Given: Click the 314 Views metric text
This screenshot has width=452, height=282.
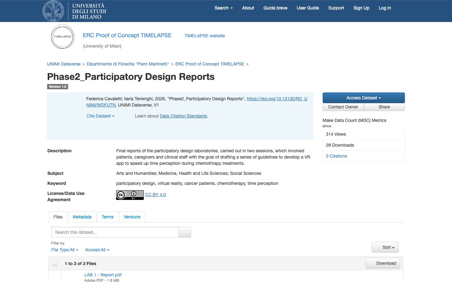Looking at the screenshot, I should click(x=336, y=134).
